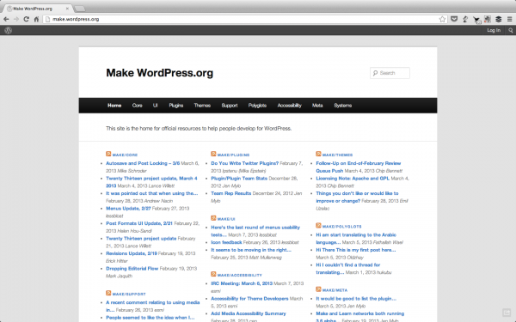
Task: Open 'Dropping Editorial Flow' post
Action: (132, 269)
